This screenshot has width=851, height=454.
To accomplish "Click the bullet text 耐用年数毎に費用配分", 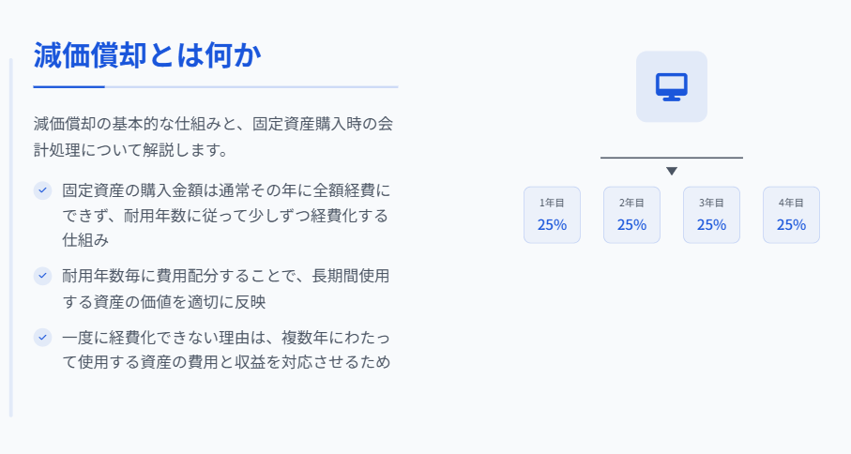I will coord(226,289).
